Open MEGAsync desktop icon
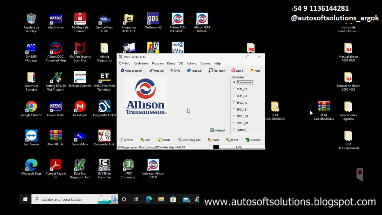Viewport: 382px width, 215px height. pos(80,109)
